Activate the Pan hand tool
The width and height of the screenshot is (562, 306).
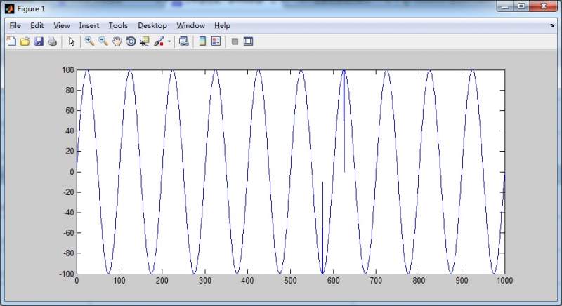(117, 41)
